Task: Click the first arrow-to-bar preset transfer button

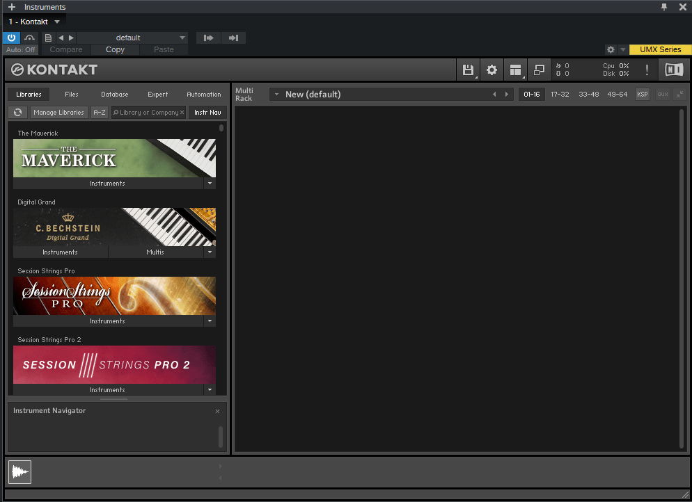Action: pyautogui.click(x=208, y=38)
